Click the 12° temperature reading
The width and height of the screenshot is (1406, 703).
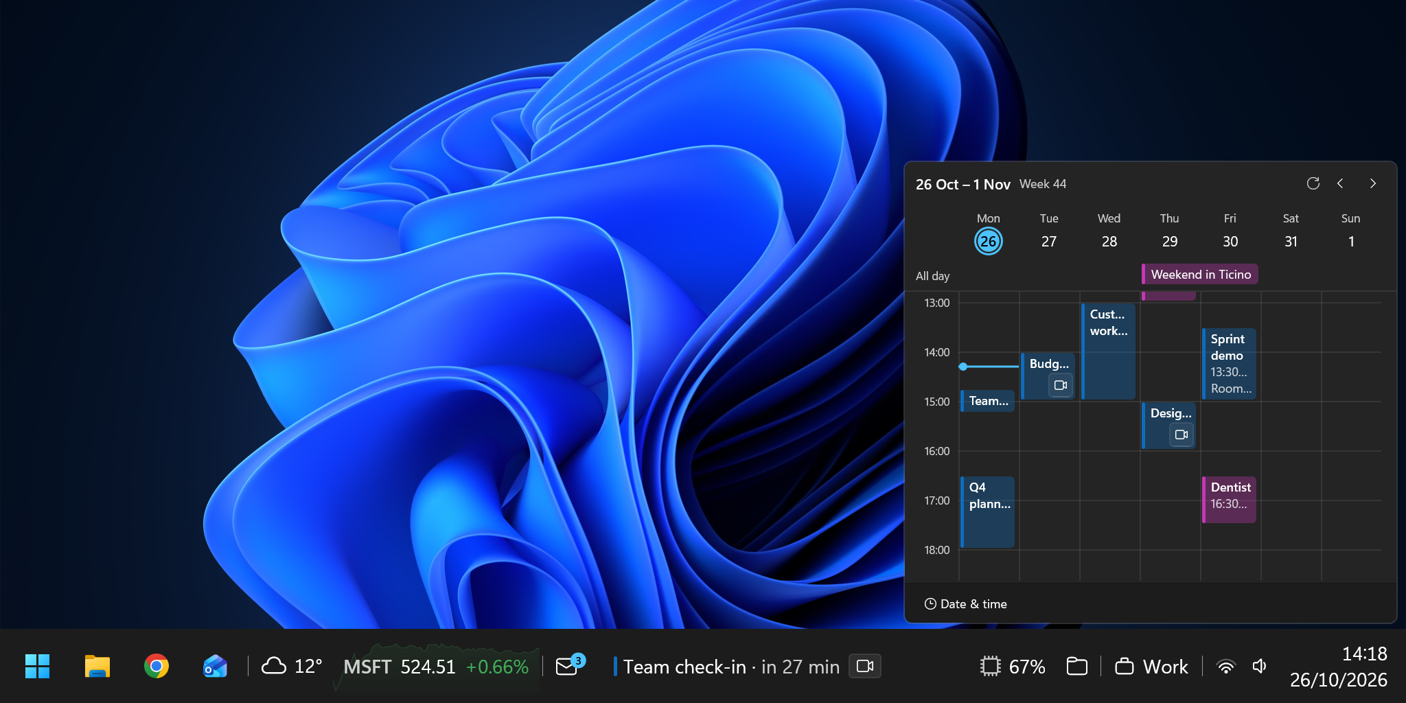(x=308, y=666)
